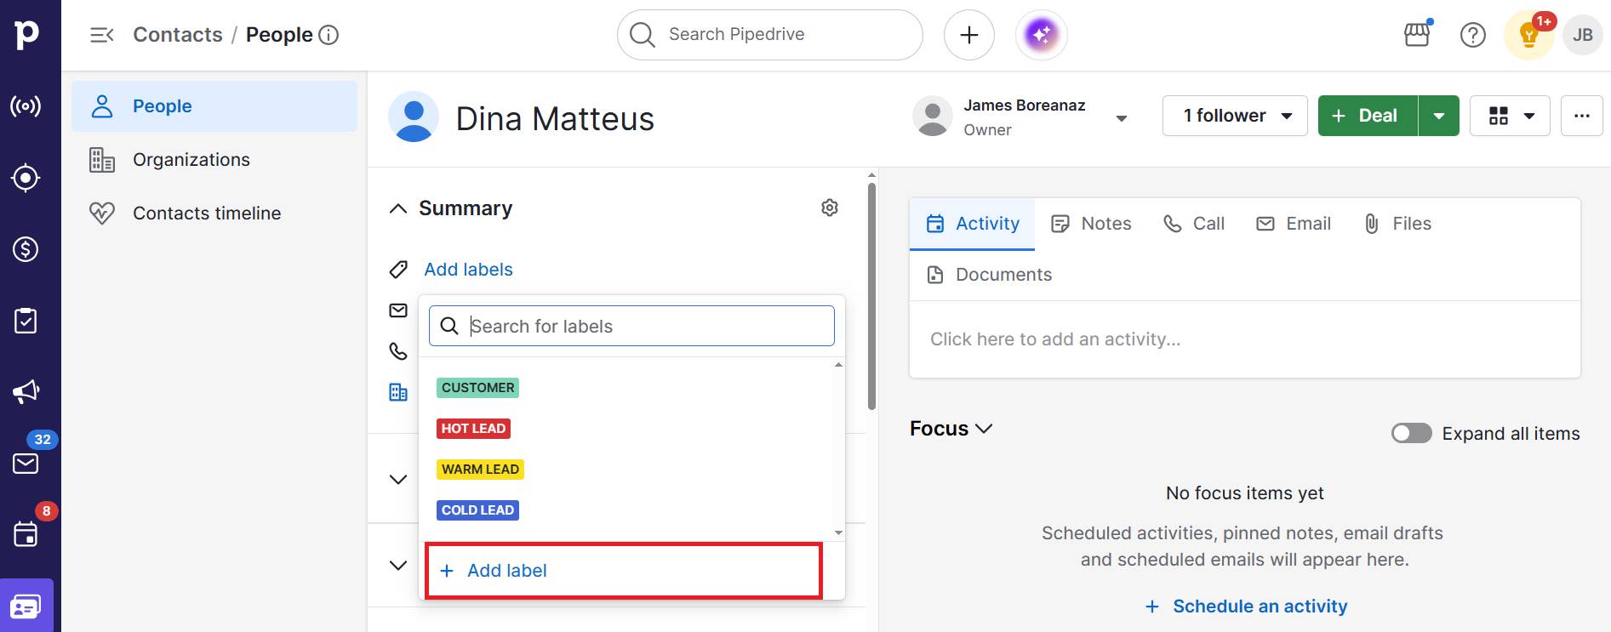Viewport: 1611px width, 632px height.
Task: Open Summary settings gear icon
Action: (x=830, y=208)
